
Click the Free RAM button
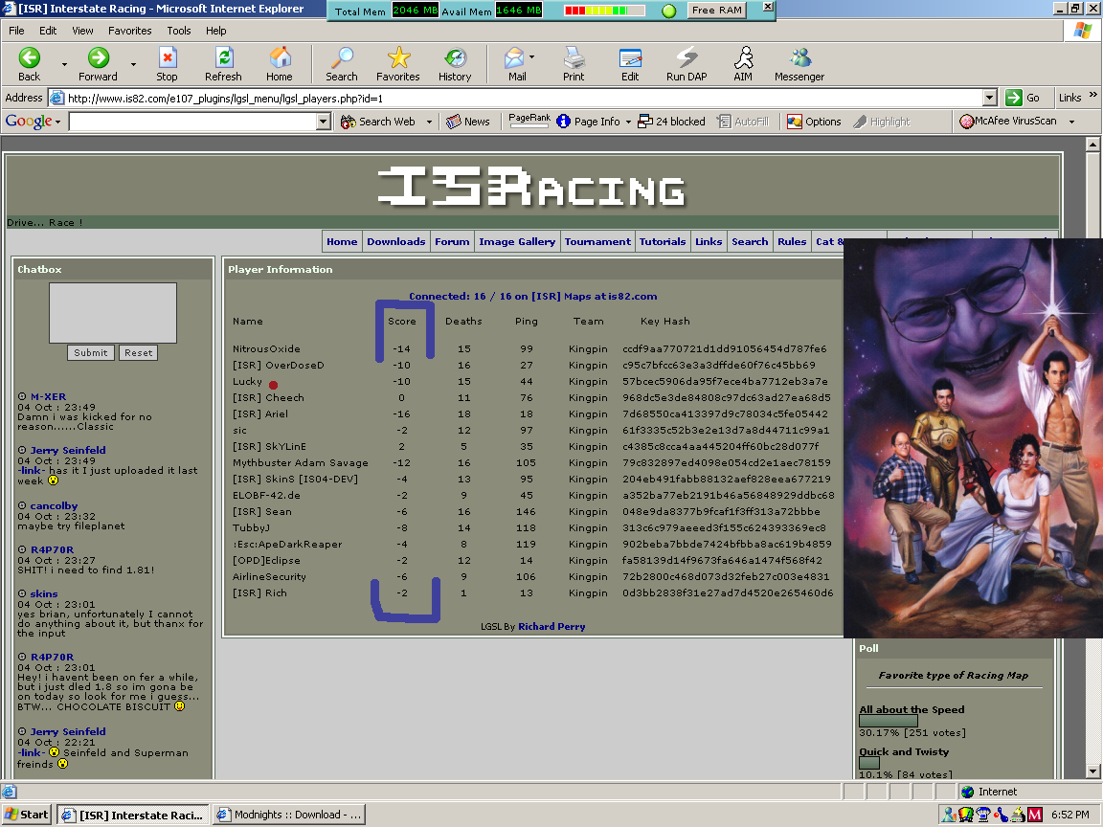(716, 10)
